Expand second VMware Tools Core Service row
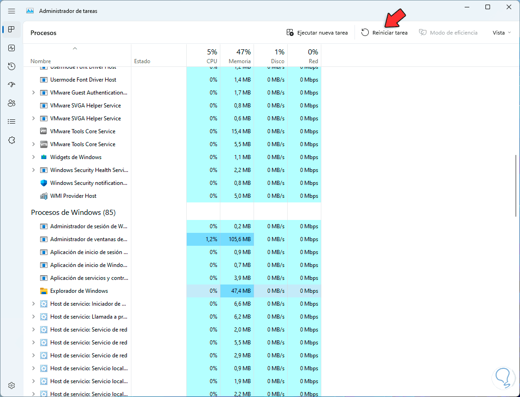 tap(33, 144)
